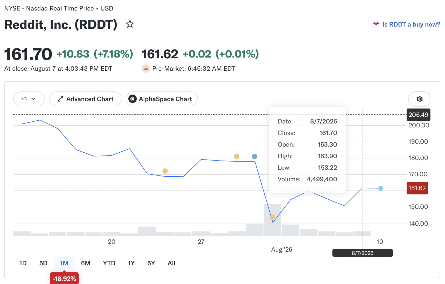Image resolution: width=445 pixels, height=284 pixels.
Task: Click the pre-market sunrise icon
Action: coord(146,69)
